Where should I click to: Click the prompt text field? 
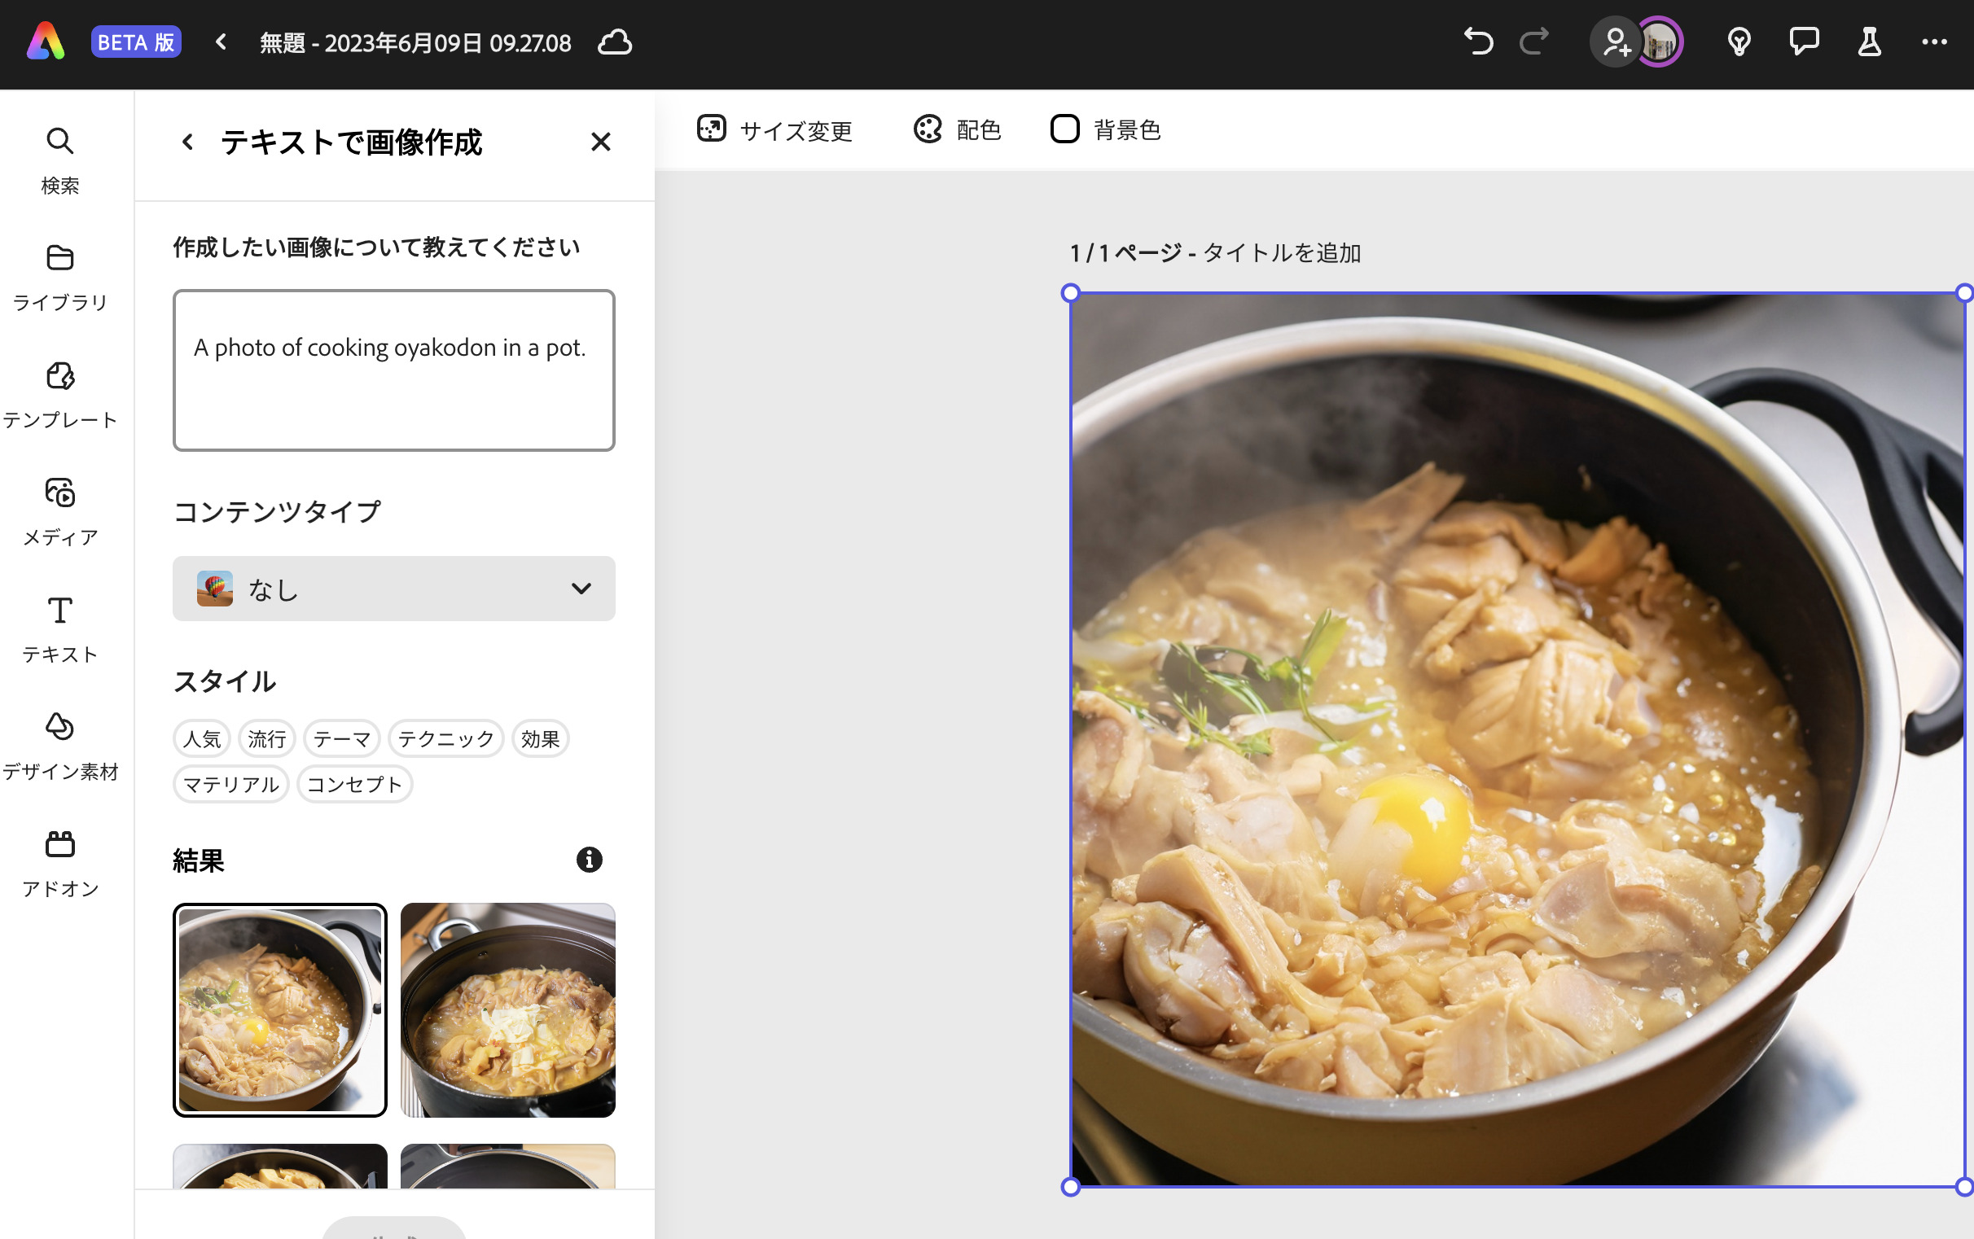click(x=393, y=370)
